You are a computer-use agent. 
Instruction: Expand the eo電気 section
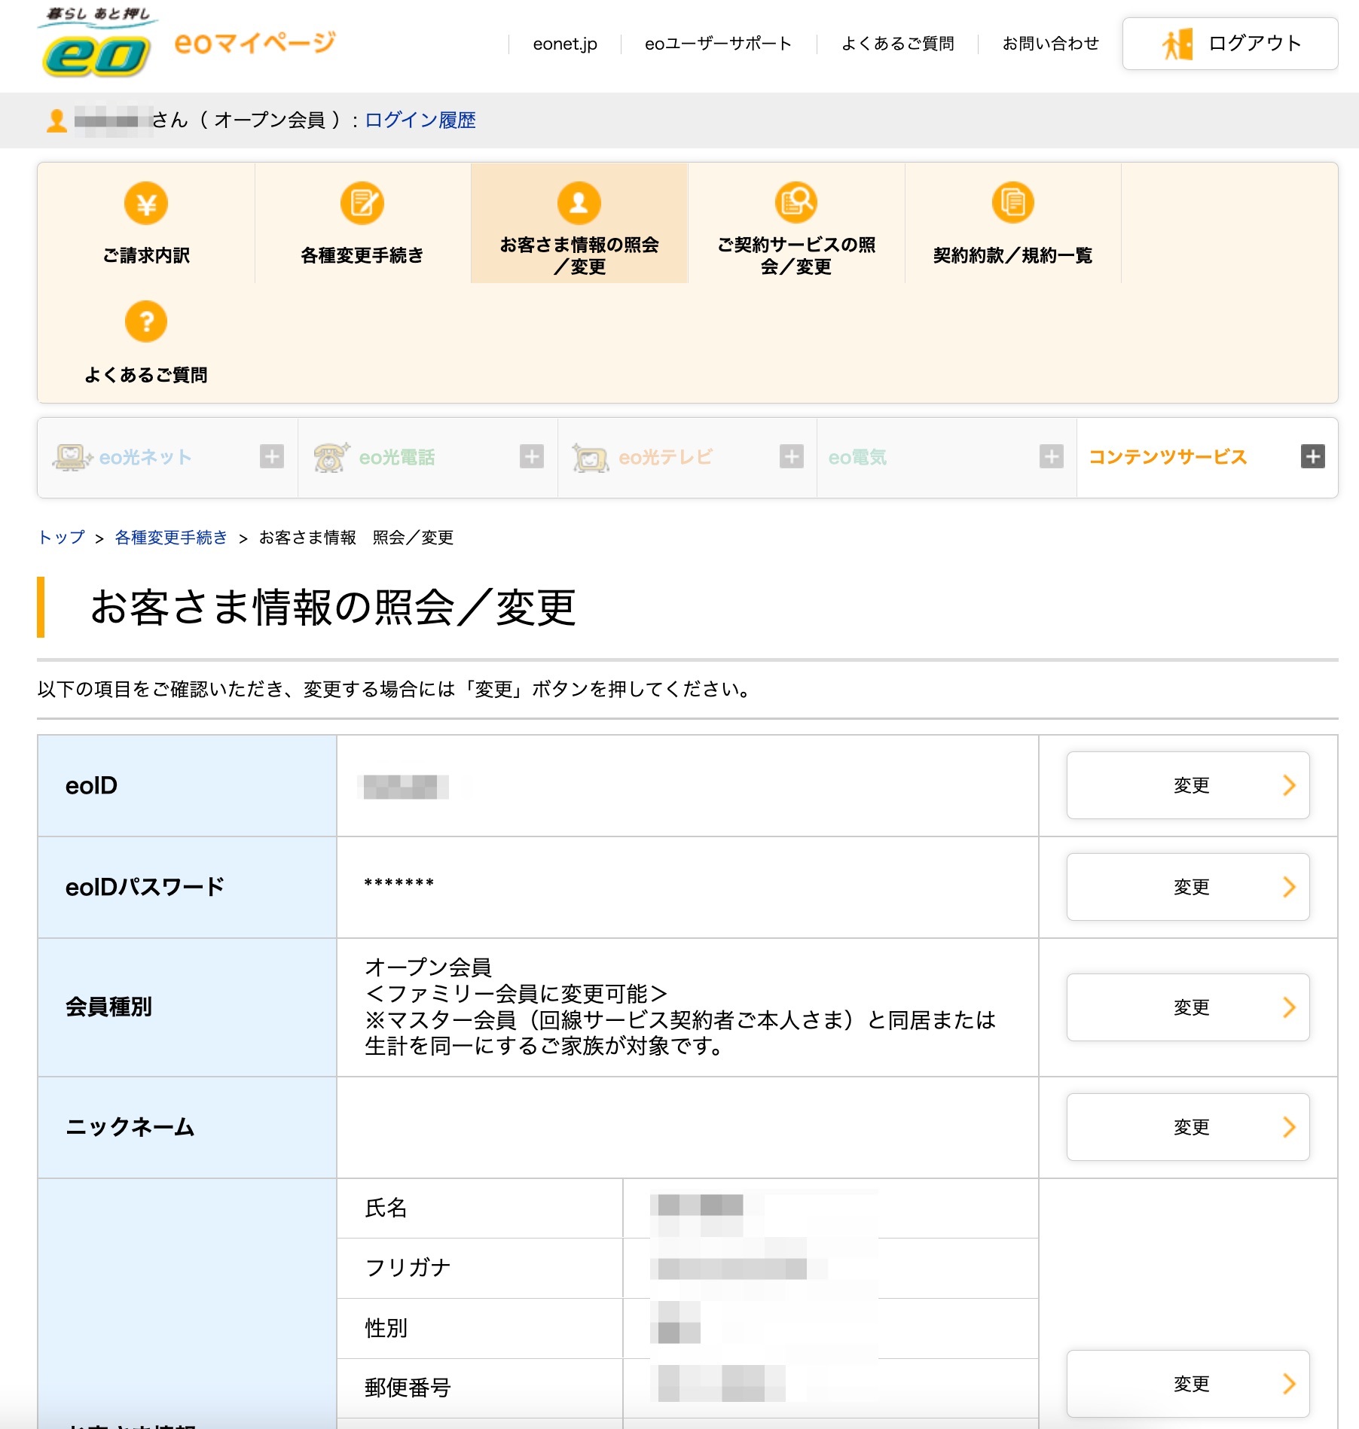click(1051, 456)
